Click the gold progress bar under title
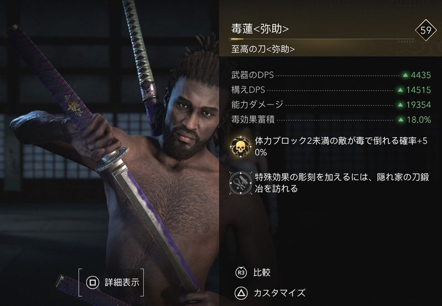 323,39
